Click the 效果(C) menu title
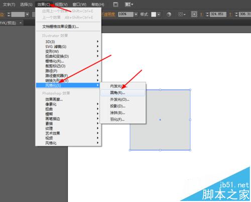This screenshot has width=251, height=202. [x=44, y=5]
